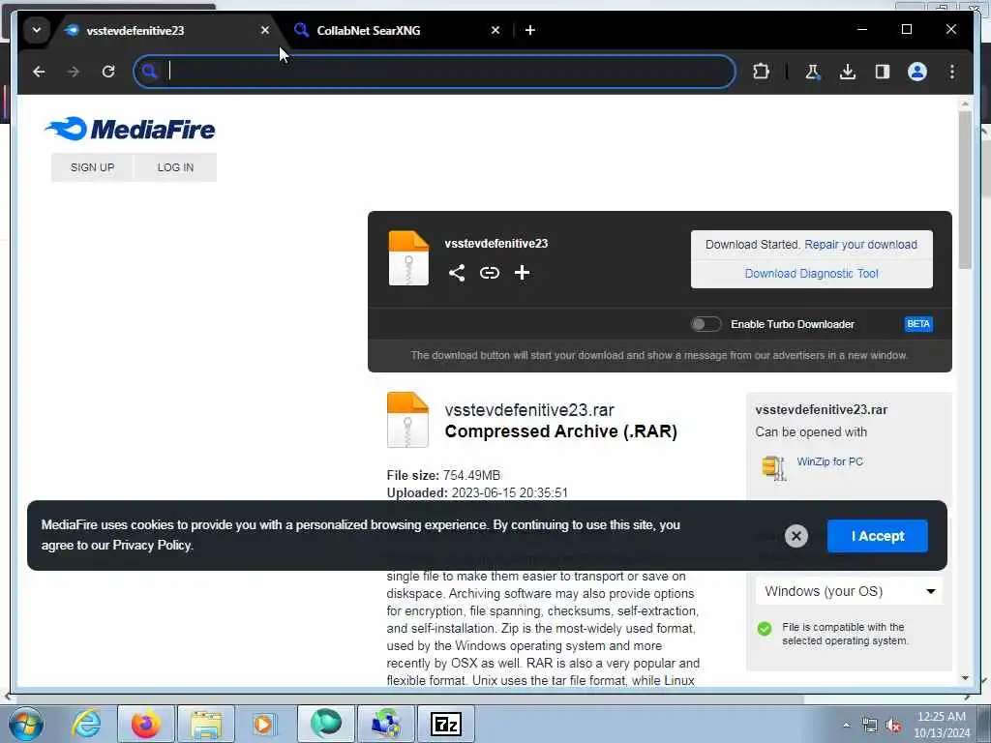Toggle the side panel icon
This screenshot has height=743, width=991.
pyautogui.click(x=883, y=72)
